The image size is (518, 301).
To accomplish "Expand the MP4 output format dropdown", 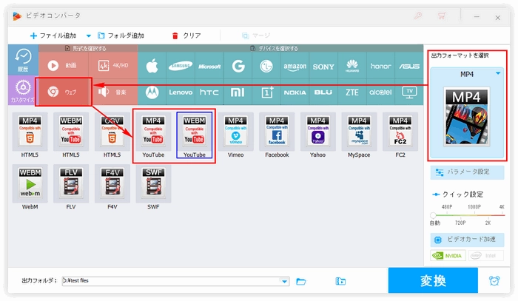I will (x=498, y=73).
